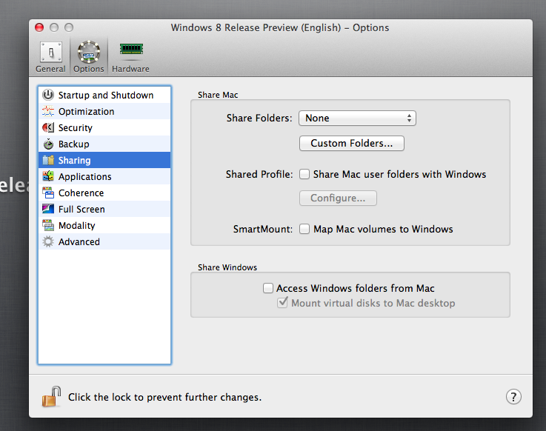Click the Security icon in sidebar

tap(48, 127)
